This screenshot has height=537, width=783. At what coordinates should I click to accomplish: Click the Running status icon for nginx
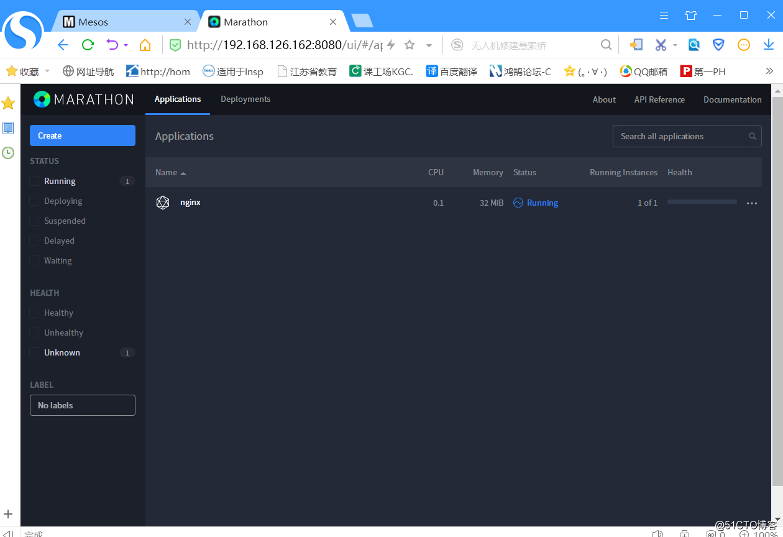(518, 203)
